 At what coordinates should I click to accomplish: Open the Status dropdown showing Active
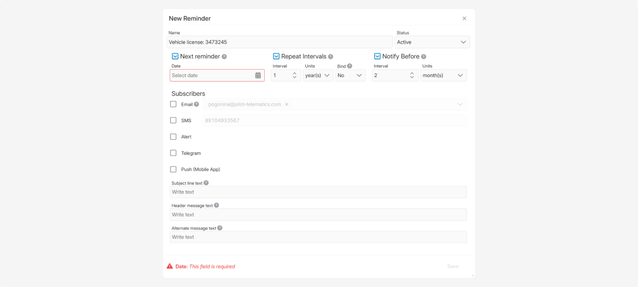[432, 42]
